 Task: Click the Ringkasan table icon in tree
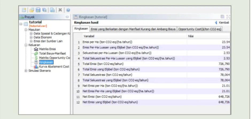(x=36, y=62)
